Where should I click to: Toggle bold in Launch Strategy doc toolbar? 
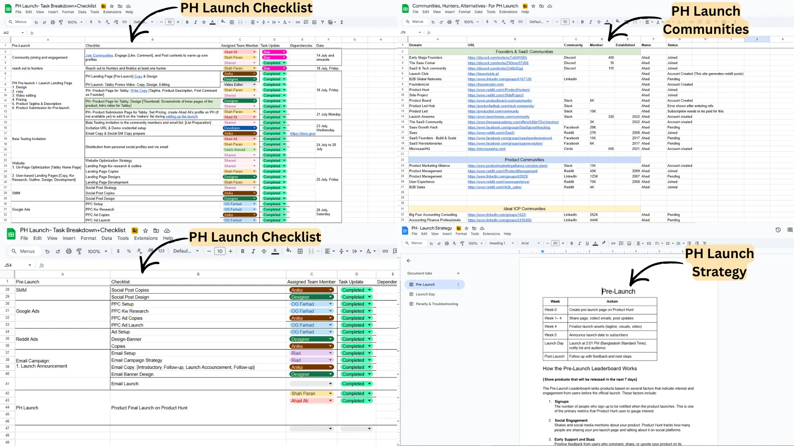click(572, 243)
